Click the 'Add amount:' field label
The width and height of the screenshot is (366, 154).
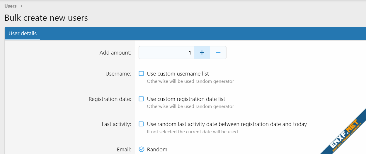click(115, 53)
